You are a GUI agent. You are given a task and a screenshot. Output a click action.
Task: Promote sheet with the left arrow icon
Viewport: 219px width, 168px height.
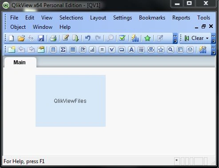pyautogui.click(x=21, y=50)
